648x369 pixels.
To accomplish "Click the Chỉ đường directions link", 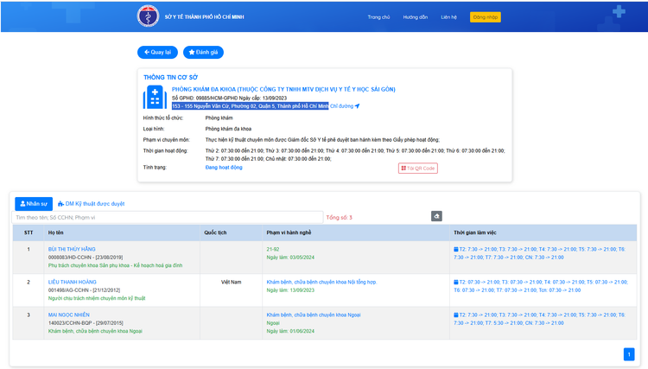I will [x=344, y=106].
